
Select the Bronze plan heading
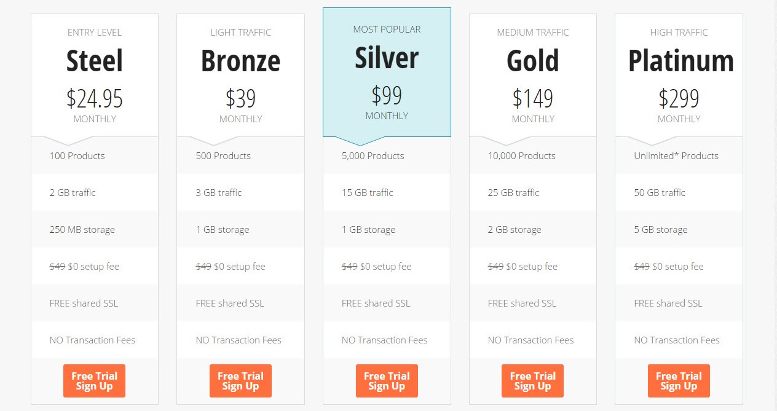point(240,61)
